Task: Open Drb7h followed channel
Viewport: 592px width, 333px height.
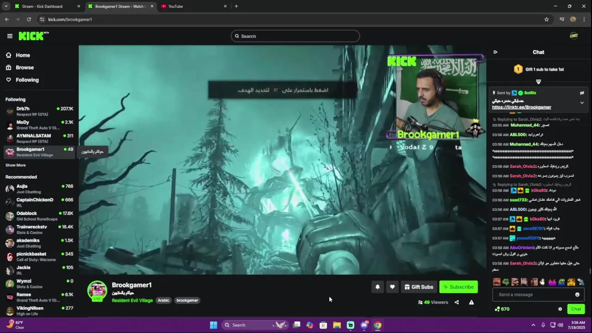Action: 39,111
